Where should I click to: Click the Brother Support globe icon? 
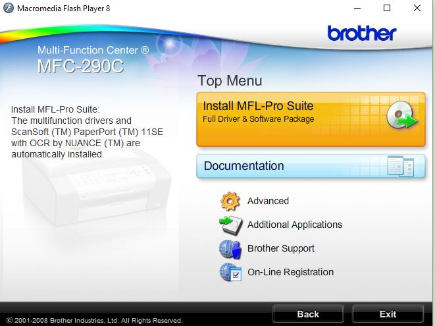(230, 249)
